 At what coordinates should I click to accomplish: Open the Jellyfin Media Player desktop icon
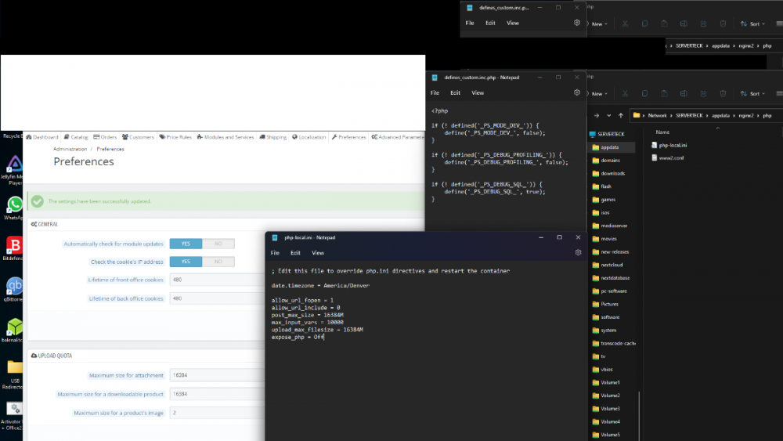[x=14, y=167]
